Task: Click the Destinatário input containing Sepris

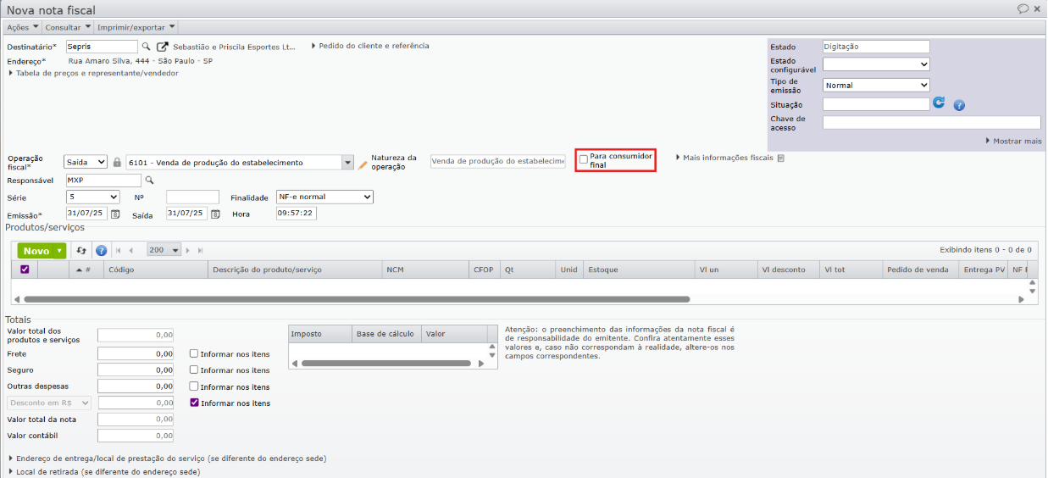Action: tap(101, 47)
